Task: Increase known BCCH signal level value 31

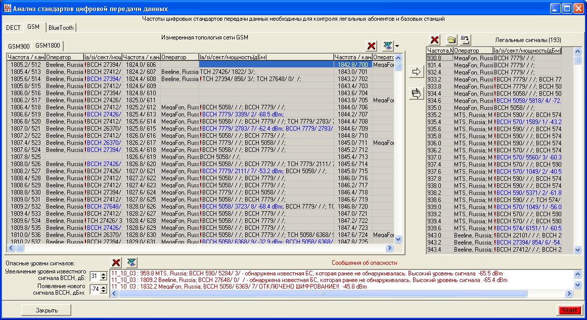Action: point(103,274)
